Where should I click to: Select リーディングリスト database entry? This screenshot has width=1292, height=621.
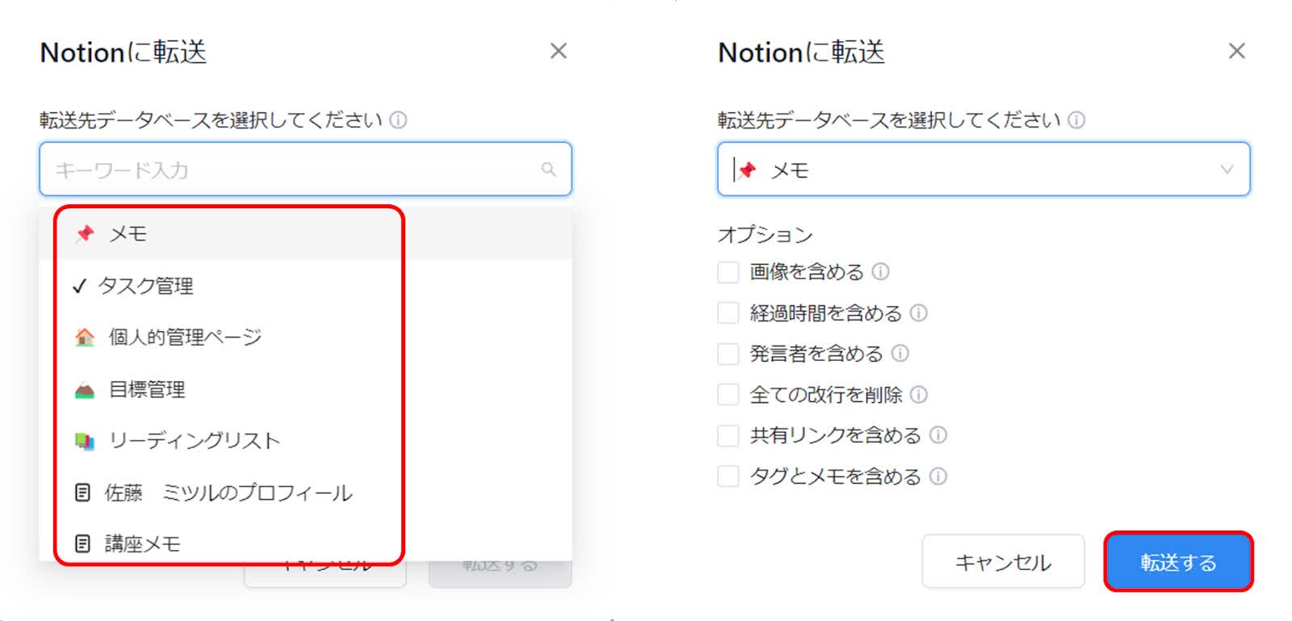point(305,440)
